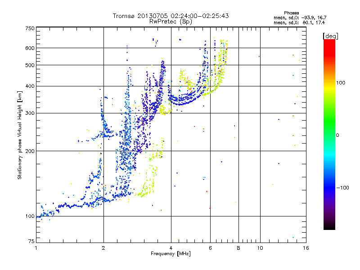Click the '[deg]' colorbar unit label
The height and width of the screenshot is (270, 360).
pyautogui.click(x=330, y=36)
